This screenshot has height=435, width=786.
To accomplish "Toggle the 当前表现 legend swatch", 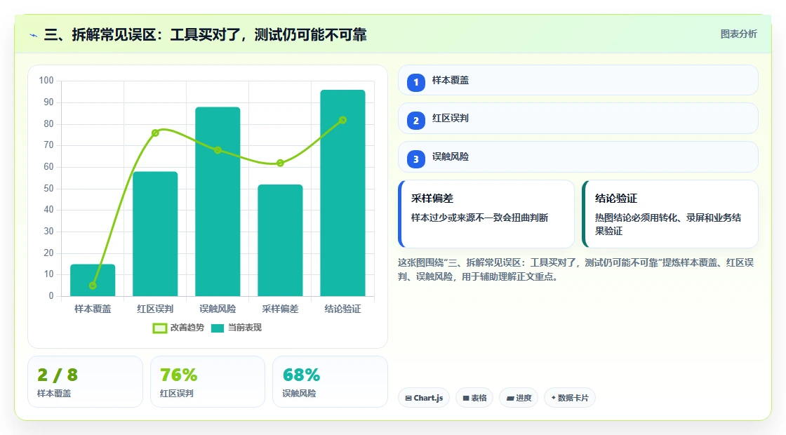I will tap(217, 328).
